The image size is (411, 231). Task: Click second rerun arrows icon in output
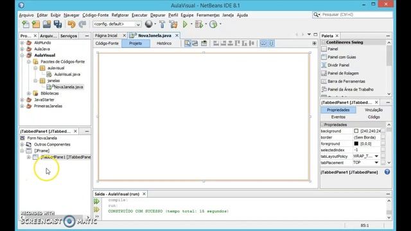pos(96,210)
